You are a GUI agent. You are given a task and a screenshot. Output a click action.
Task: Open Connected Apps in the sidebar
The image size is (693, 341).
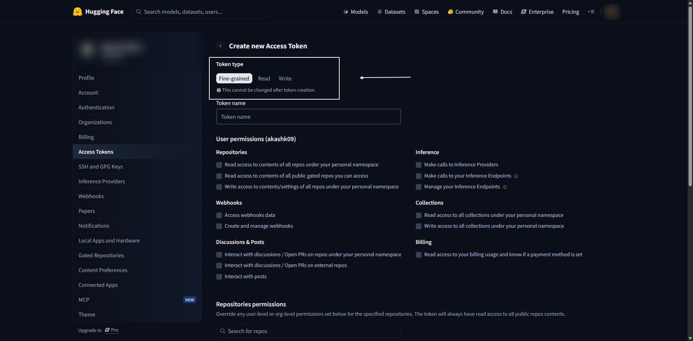[137, 285]
